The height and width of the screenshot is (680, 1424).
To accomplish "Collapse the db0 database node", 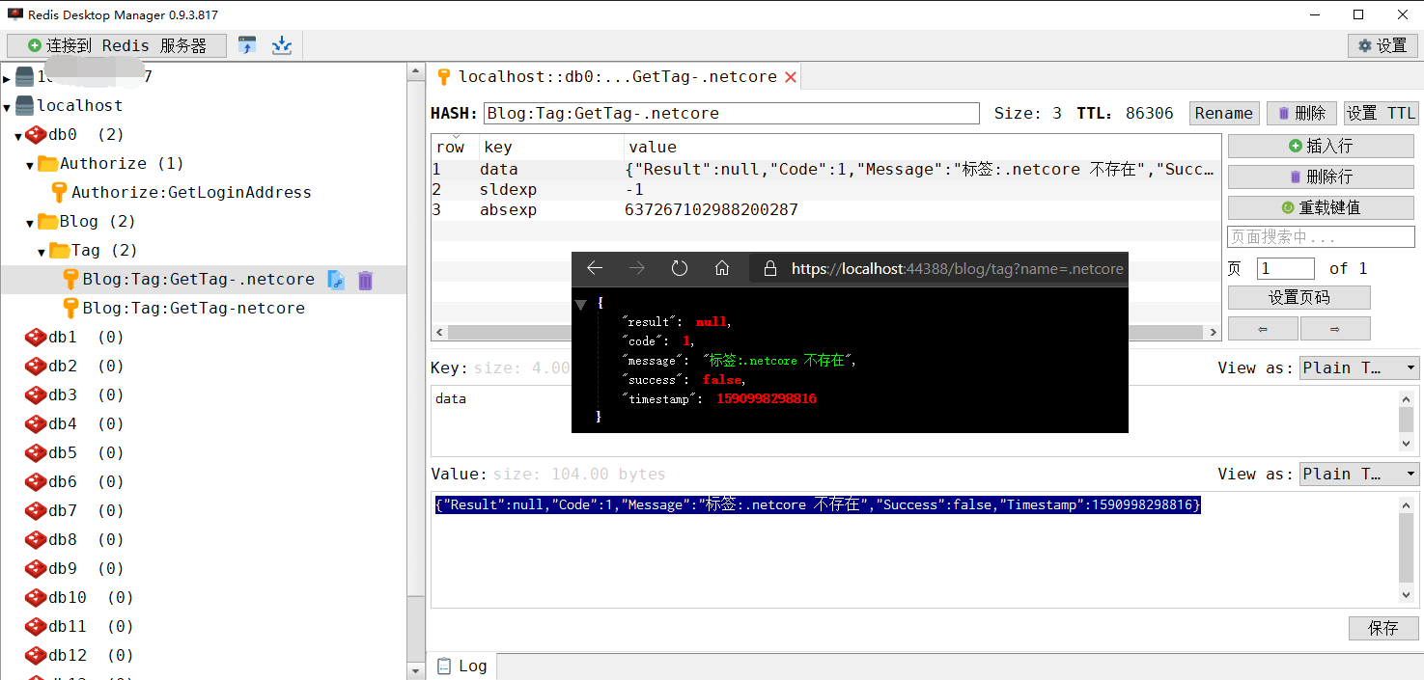I will tap(18, 135).
